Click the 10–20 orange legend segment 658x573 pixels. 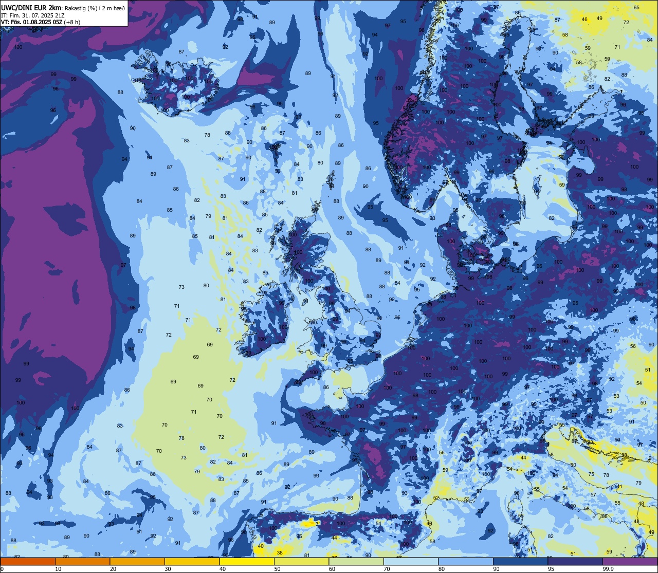(82, 561)
